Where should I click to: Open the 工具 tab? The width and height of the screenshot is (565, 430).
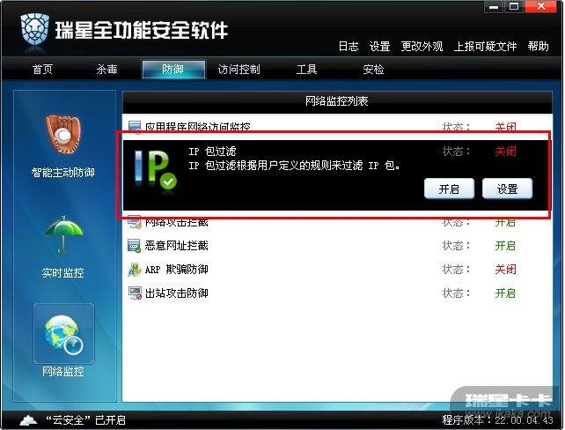click(306, 70)
